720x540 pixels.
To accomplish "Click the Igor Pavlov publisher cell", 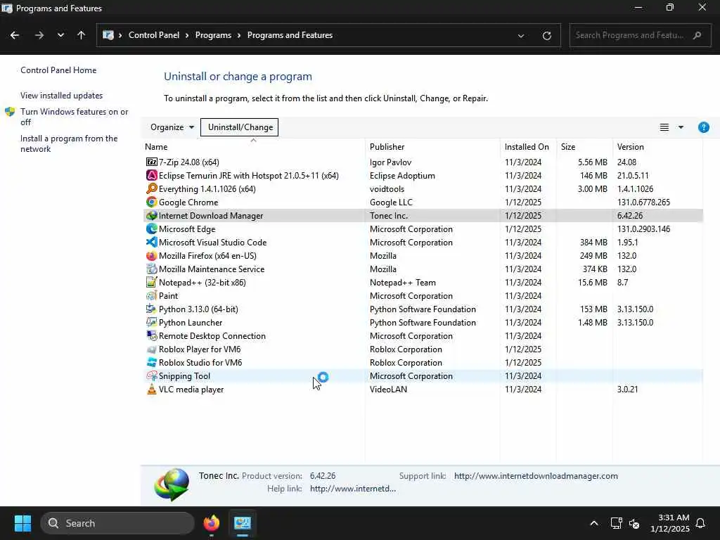I will tap(390, 162).
